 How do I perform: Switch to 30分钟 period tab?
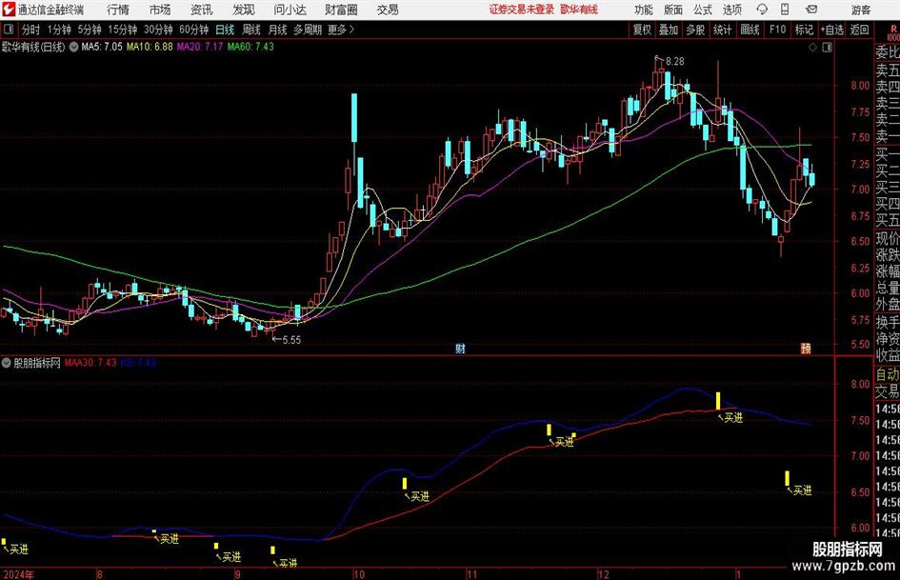point(158,30)
